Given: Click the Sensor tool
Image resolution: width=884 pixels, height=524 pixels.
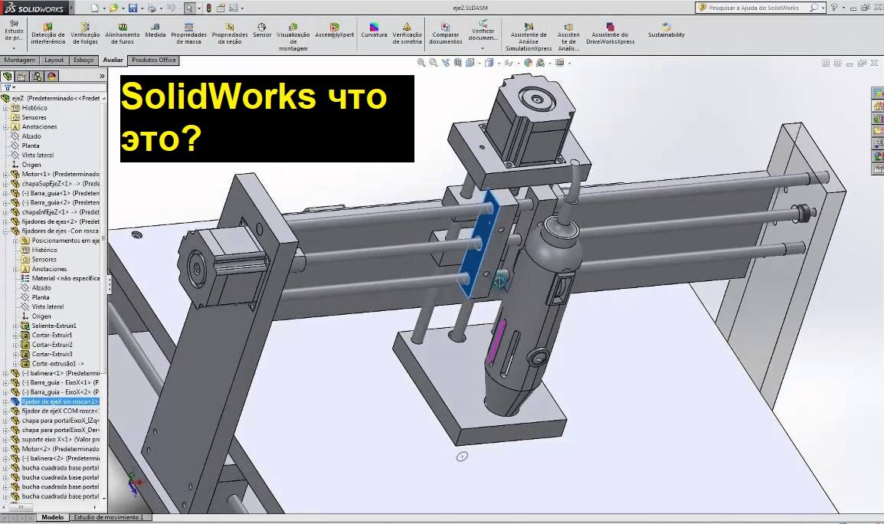Looking at the screenshot, I should coord(261,31).
